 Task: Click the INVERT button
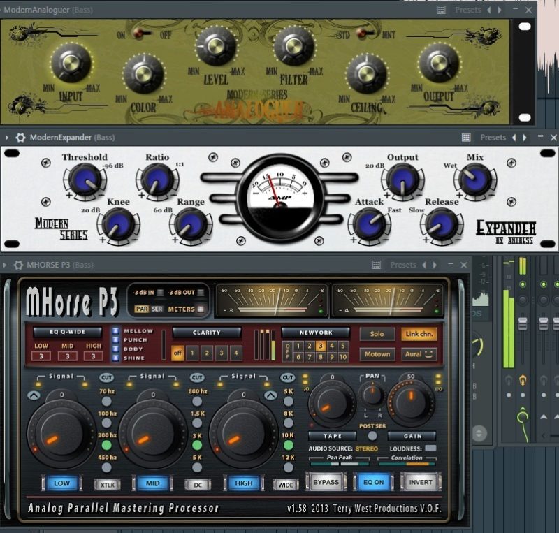421,482
